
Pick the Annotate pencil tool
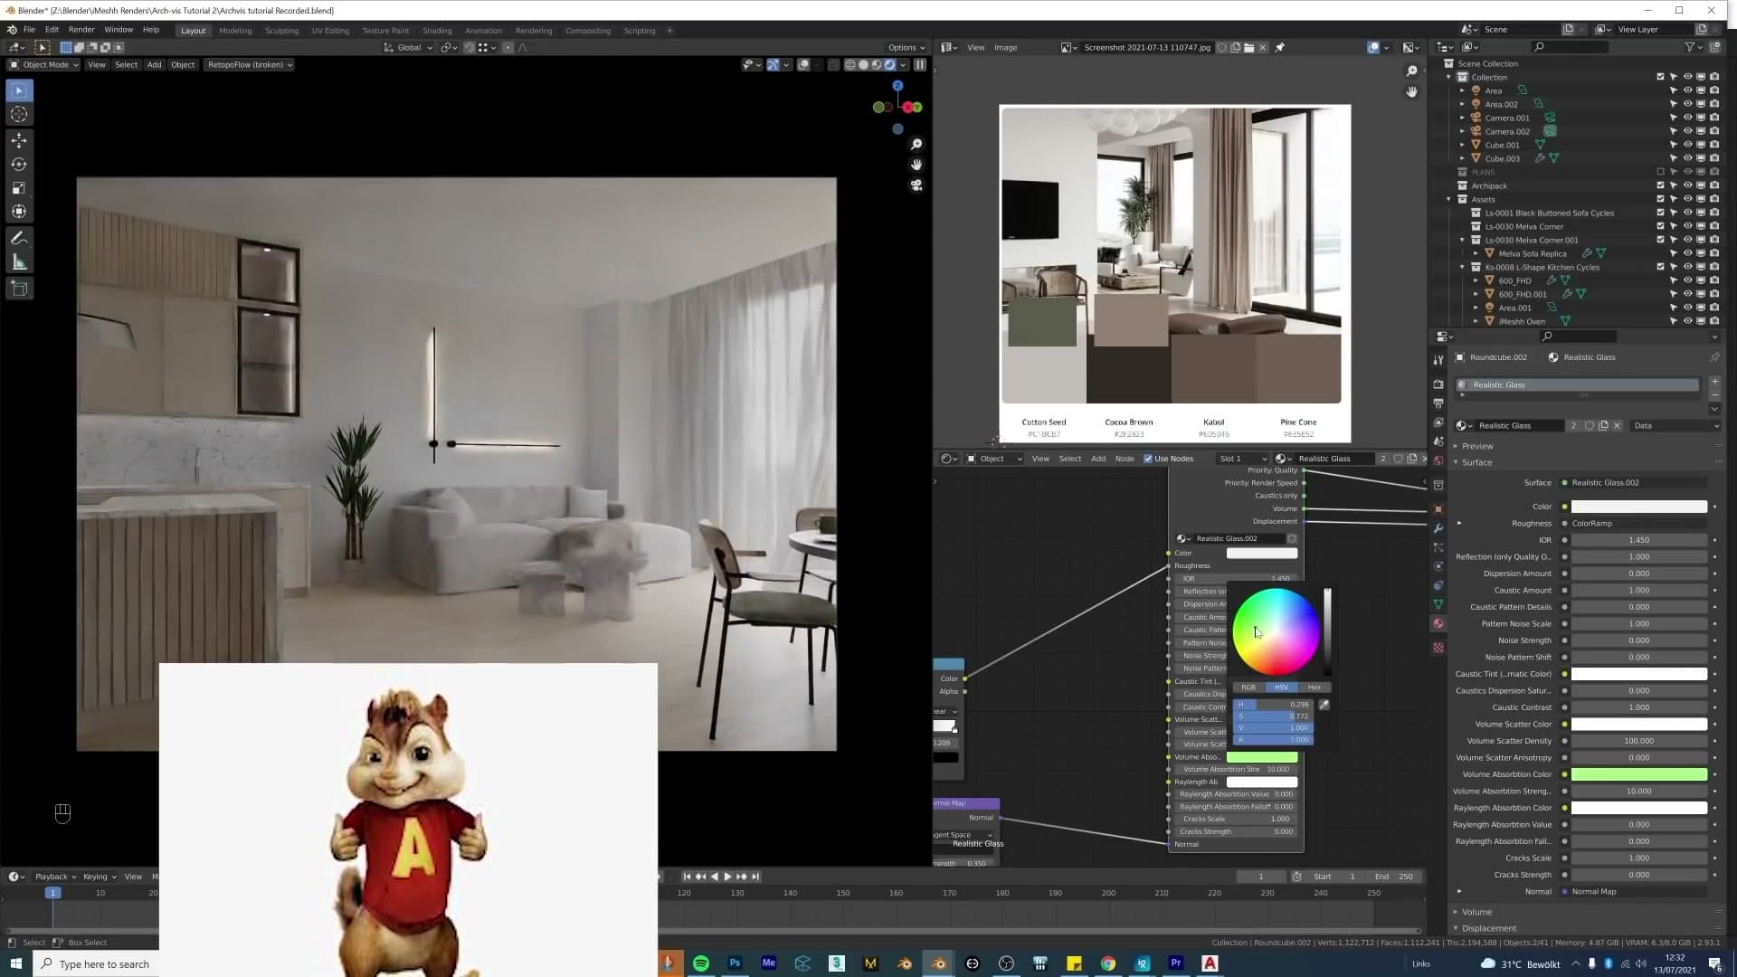pos(19,238)
